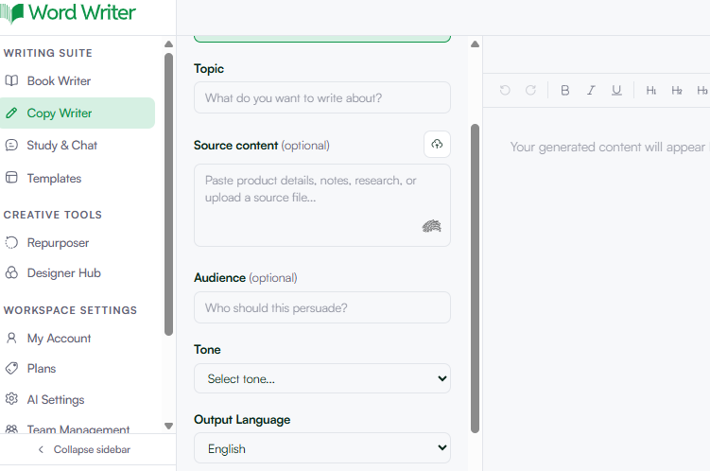Click the generated content editor area

pyautogui.click(x=597, y=289)
